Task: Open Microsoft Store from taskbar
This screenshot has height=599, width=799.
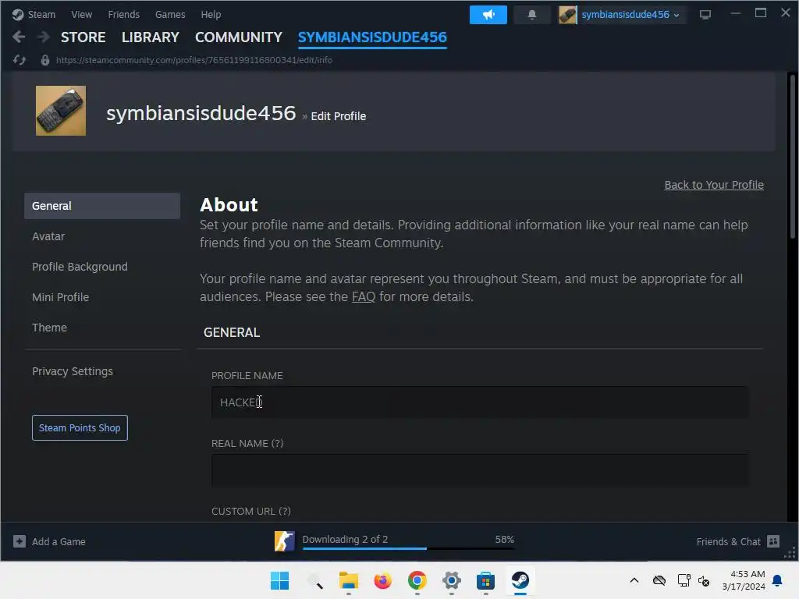Action: (x=485, y=580)
